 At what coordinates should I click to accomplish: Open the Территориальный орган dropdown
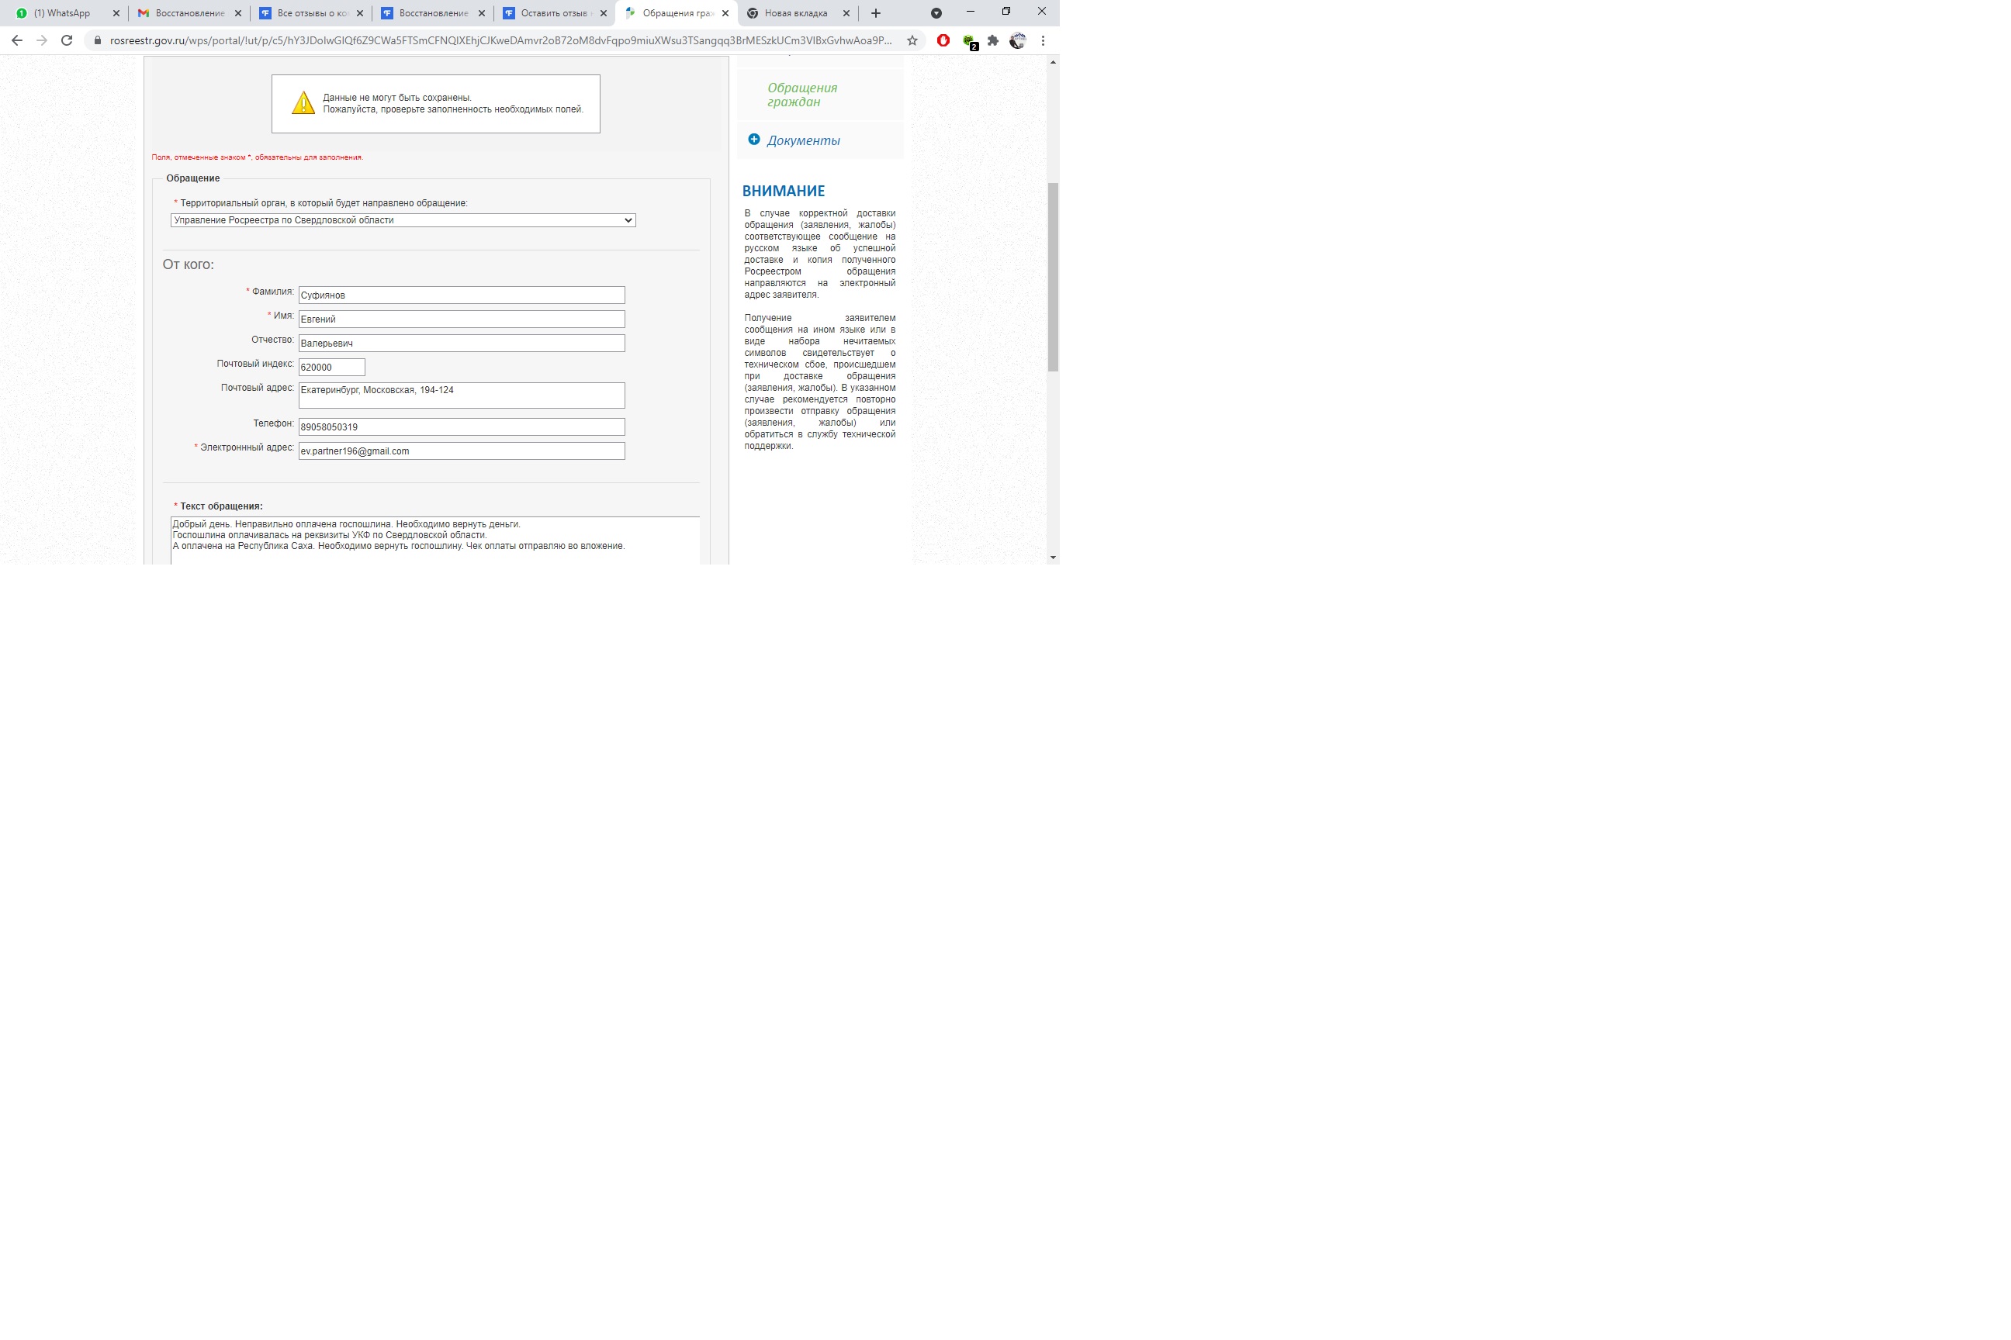point(403,220)
